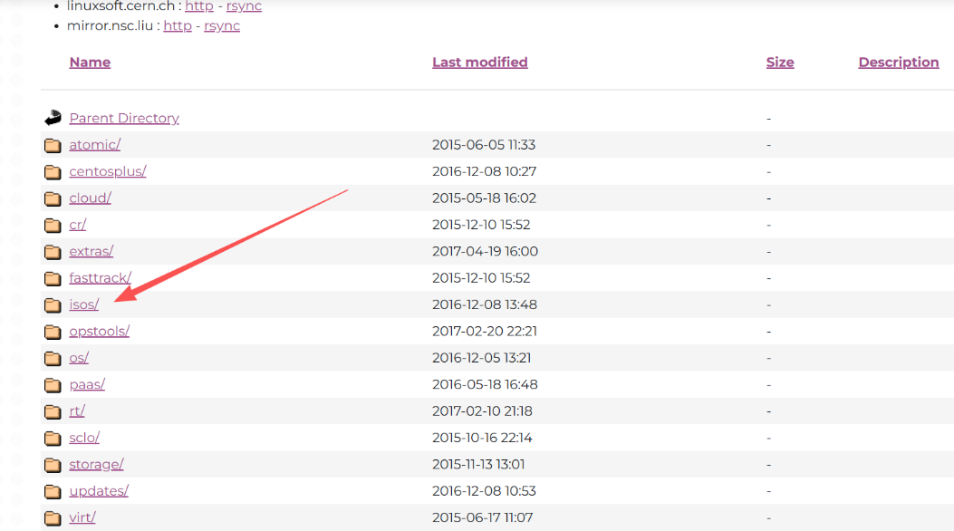Select the date 2017-04-19 16:00 for extras/
Image resolution: width=954 pixels, height=531 pixels.
point(485,251)
